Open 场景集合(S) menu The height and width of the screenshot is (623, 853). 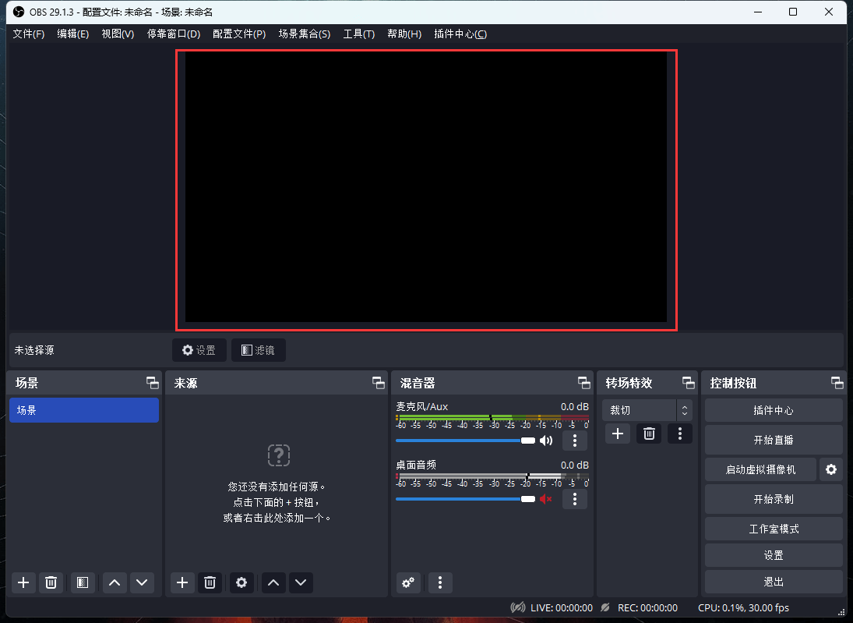pyautogui.click(x=304, y=34)
